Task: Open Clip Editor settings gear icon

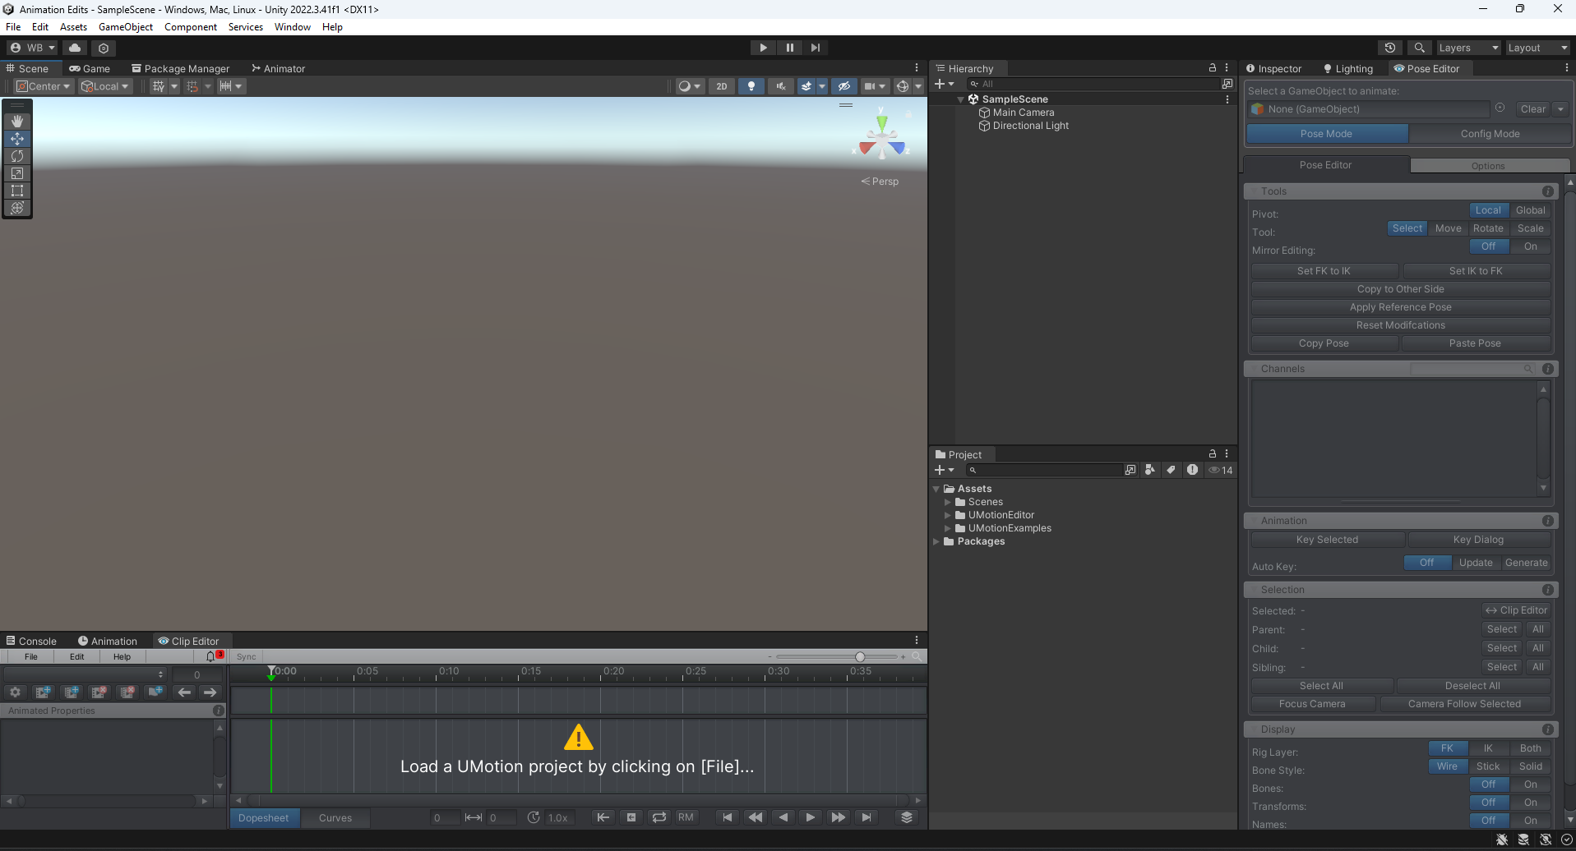Action: (16, 692)
